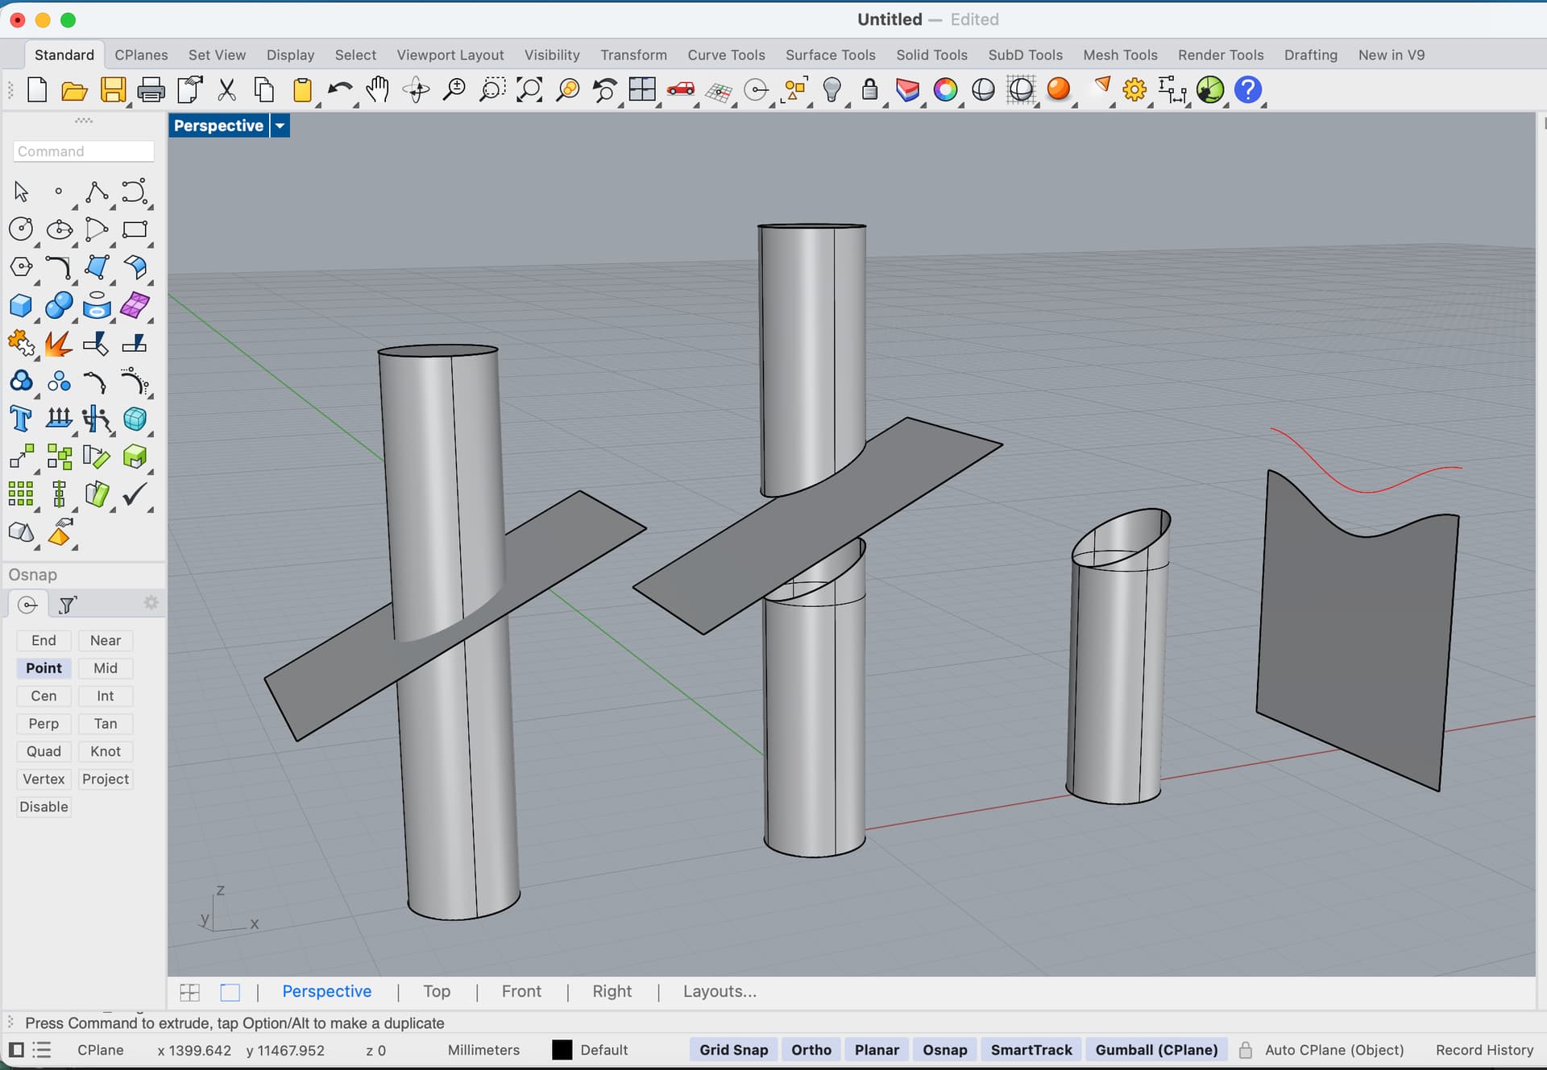
Task: Click the Default layer black color swatch
Action: pyautogui.click(x=562, y=1050)
